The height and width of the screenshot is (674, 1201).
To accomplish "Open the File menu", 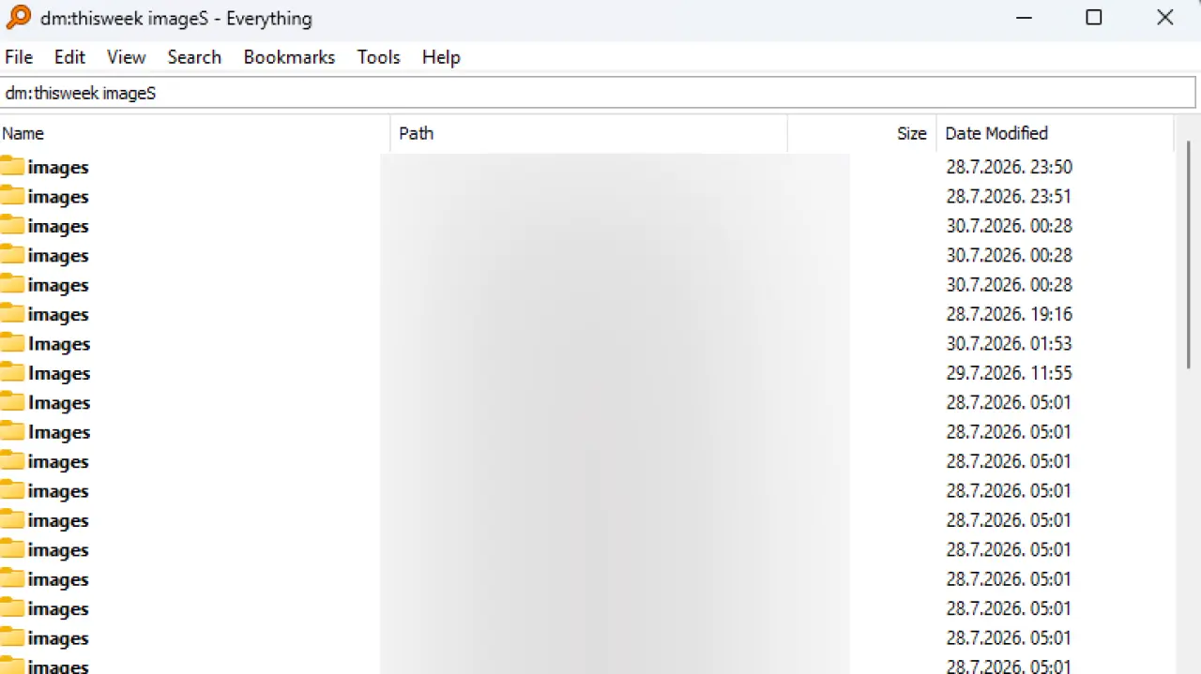I will point(19,57).
